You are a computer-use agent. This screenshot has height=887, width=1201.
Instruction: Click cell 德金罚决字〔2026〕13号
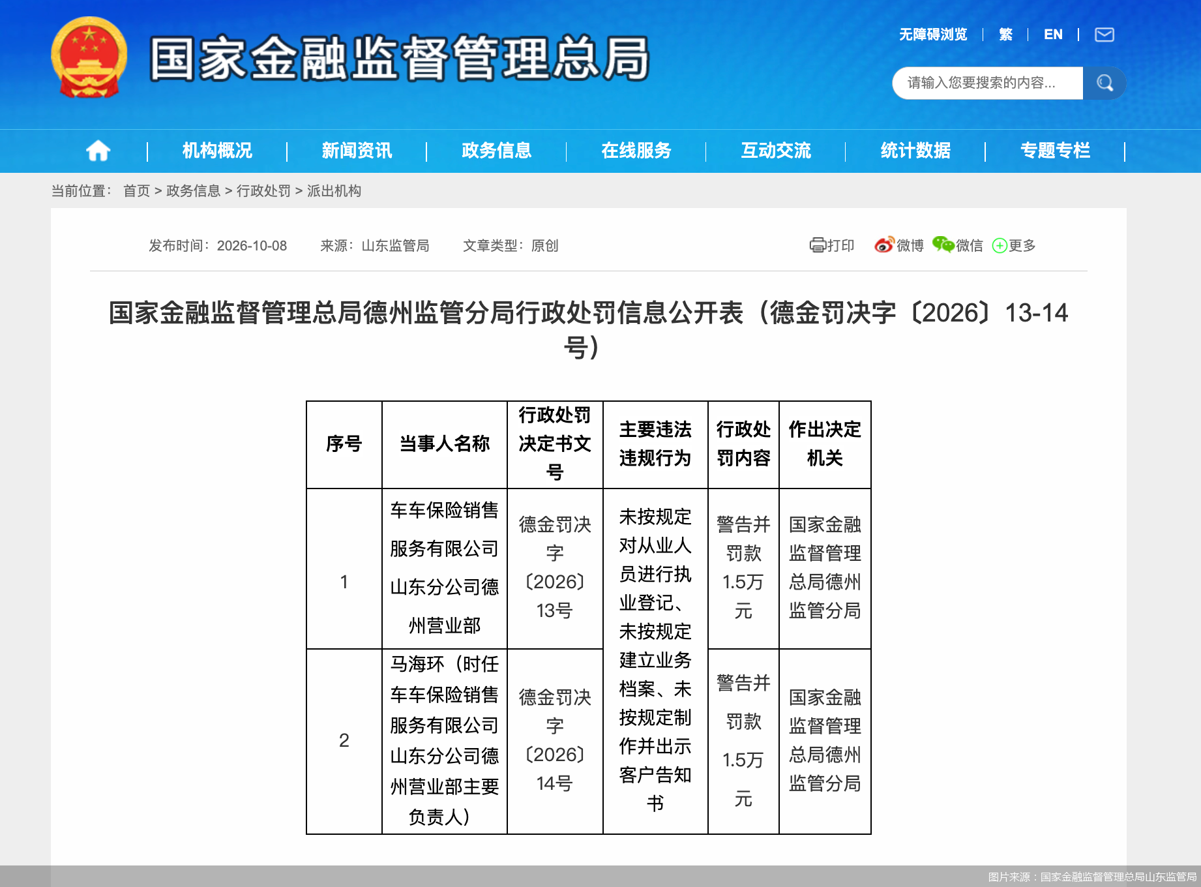(x=555, y=568)
